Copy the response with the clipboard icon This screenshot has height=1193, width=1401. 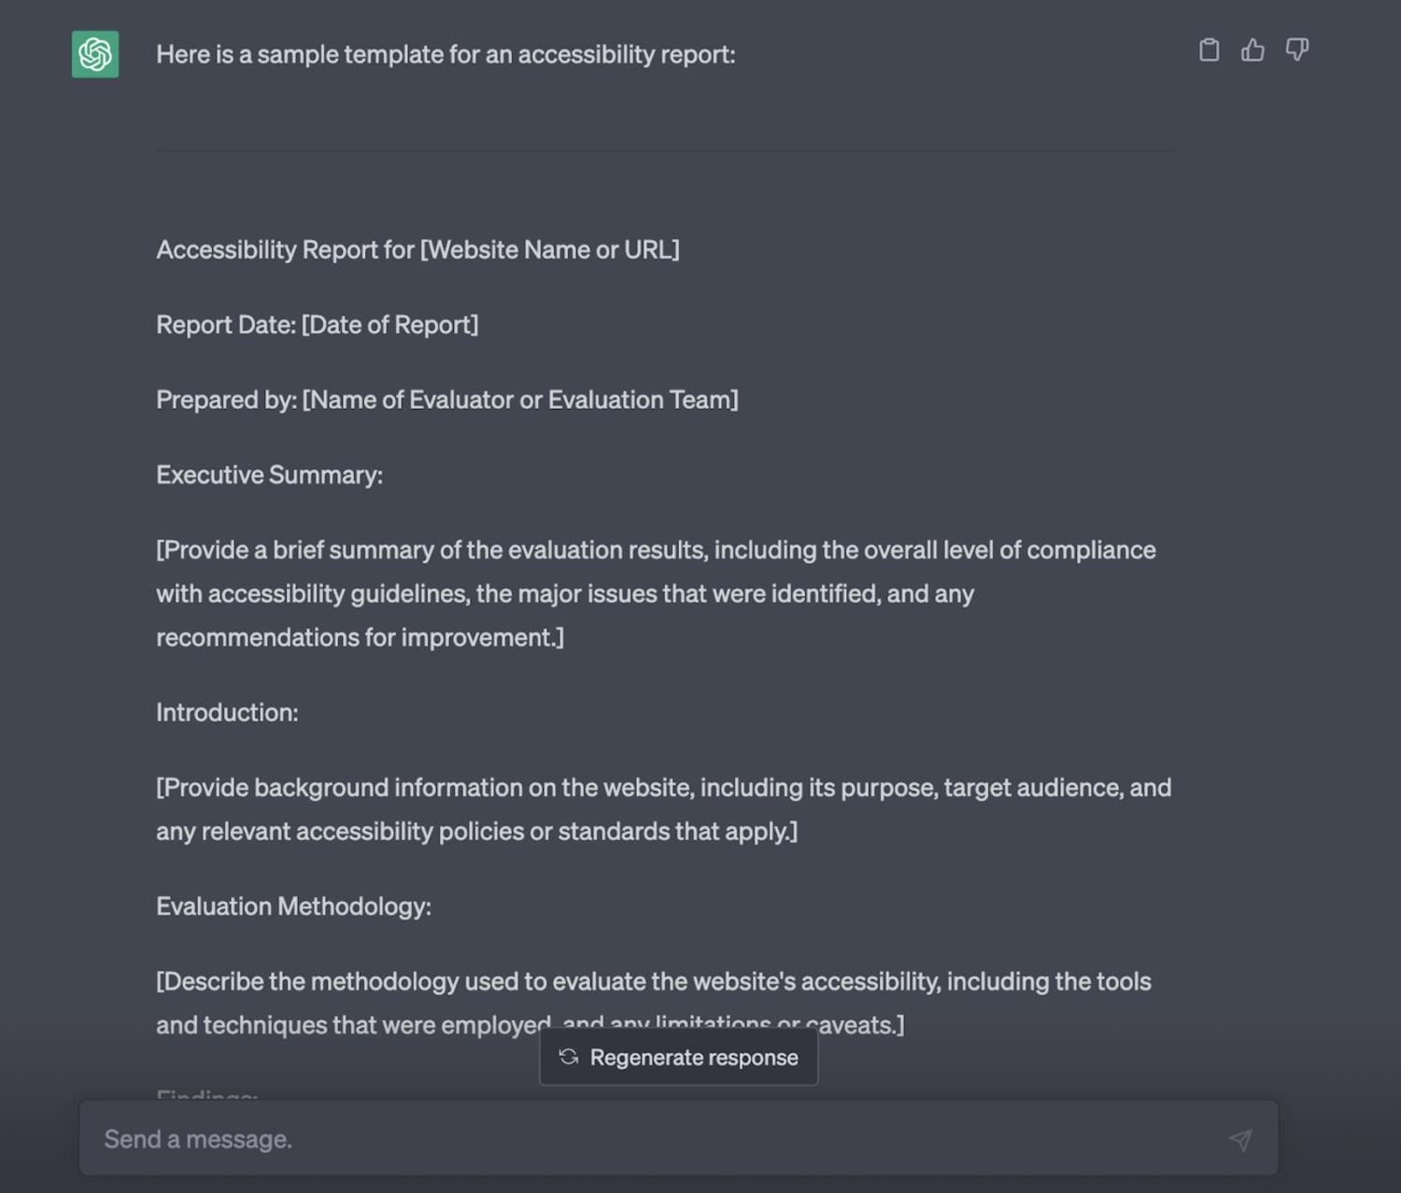(x=1209, y=49)
